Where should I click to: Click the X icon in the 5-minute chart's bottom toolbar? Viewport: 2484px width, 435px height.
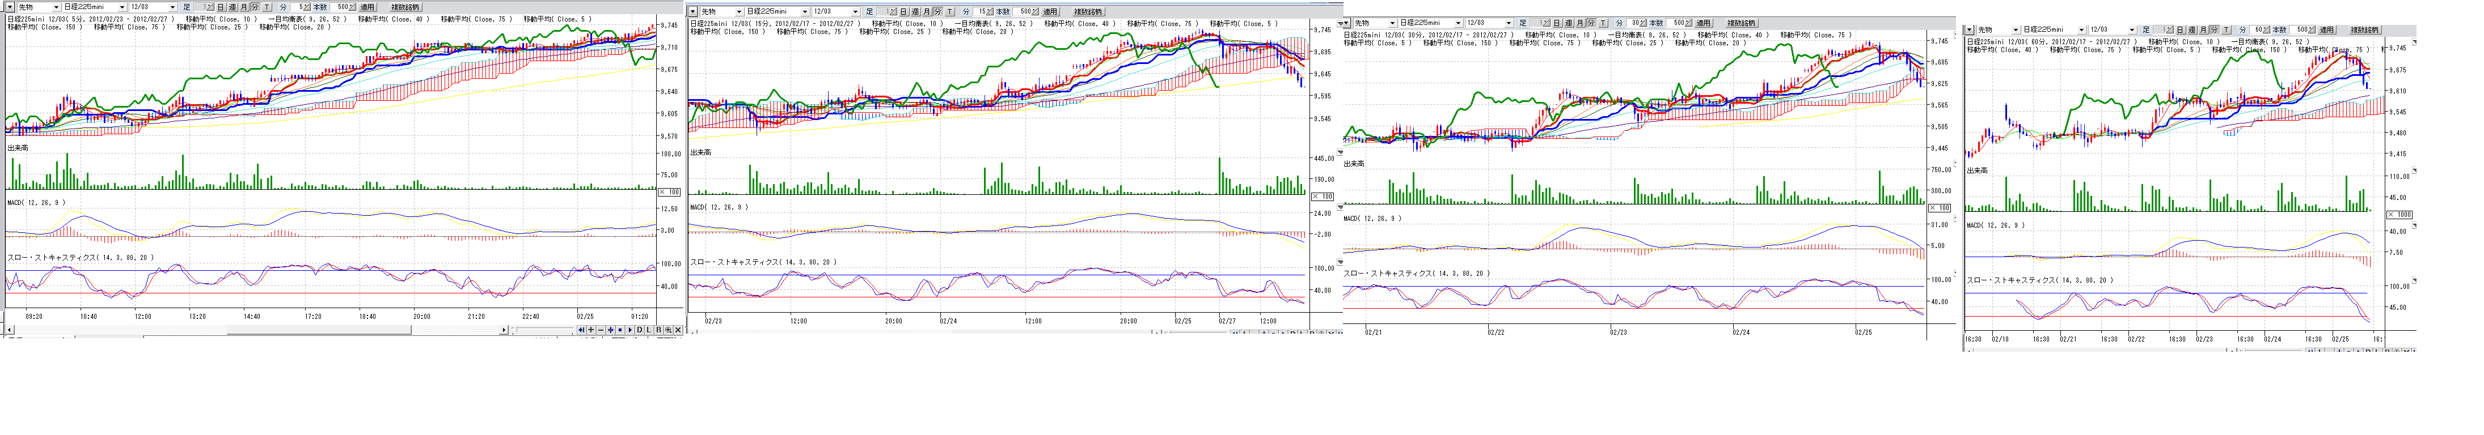point(678,330)
